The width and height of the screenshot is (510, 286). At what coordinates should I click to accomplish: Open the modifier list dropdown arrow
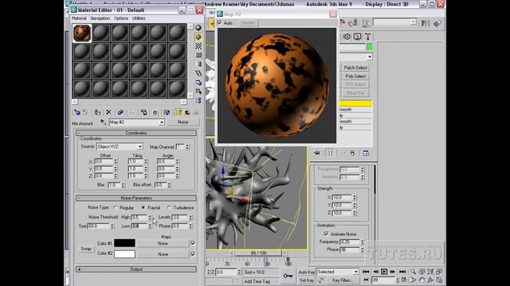[x=370, y=56]
